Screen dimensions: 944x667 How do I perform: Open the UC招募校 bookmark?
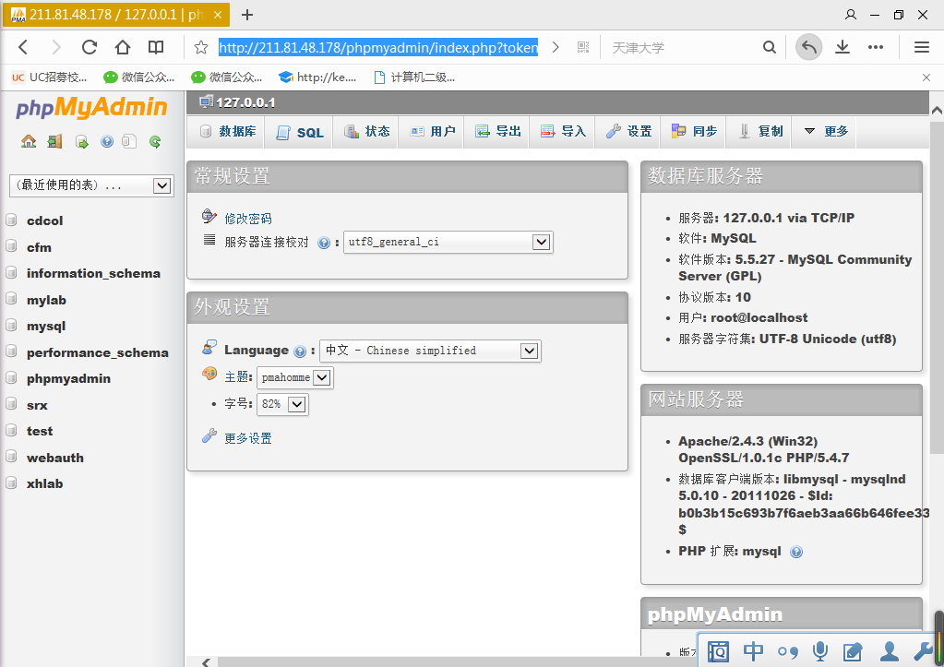pos(49,77)
